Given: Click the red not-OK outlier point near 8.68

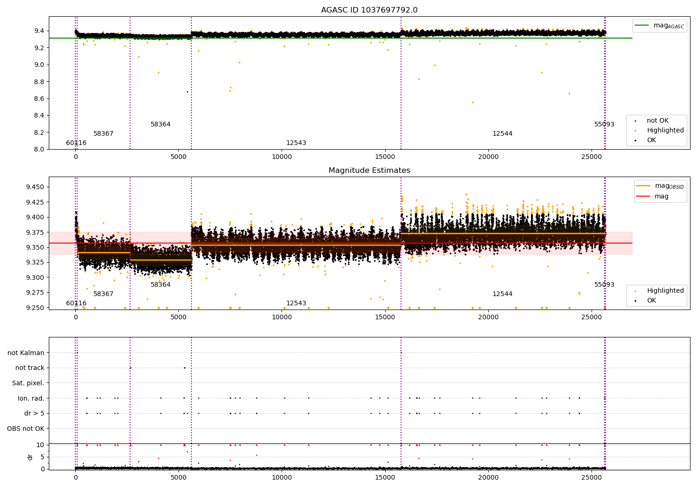Looking at the screenshot, I should (x=187, y=92).
